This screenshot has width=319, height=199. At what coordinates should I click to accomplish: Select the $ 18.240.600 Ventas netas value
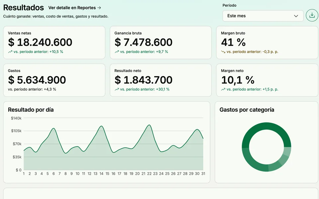[40, 42]
